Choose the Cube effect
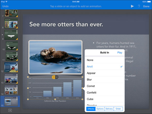152x114 pixels. click(x=105, y=99)
